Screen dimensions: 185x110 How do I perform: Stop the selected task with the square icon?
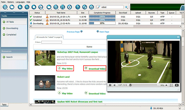pos(34,7)
